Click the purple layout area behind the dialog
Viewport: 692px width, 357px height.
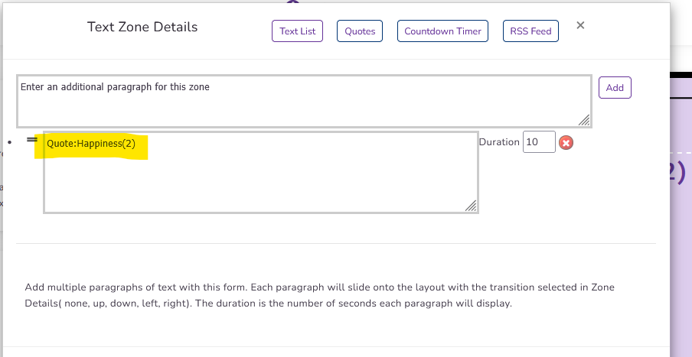pos(681,229)
